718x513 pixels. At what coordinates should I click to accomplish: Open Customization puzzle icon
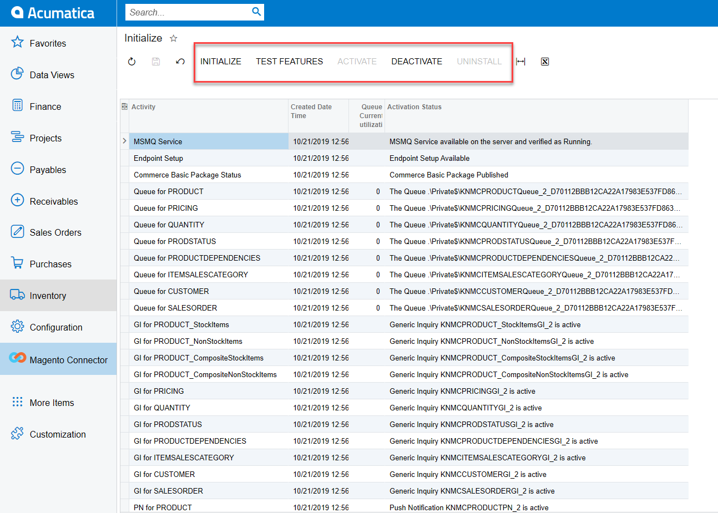(17, 433)
